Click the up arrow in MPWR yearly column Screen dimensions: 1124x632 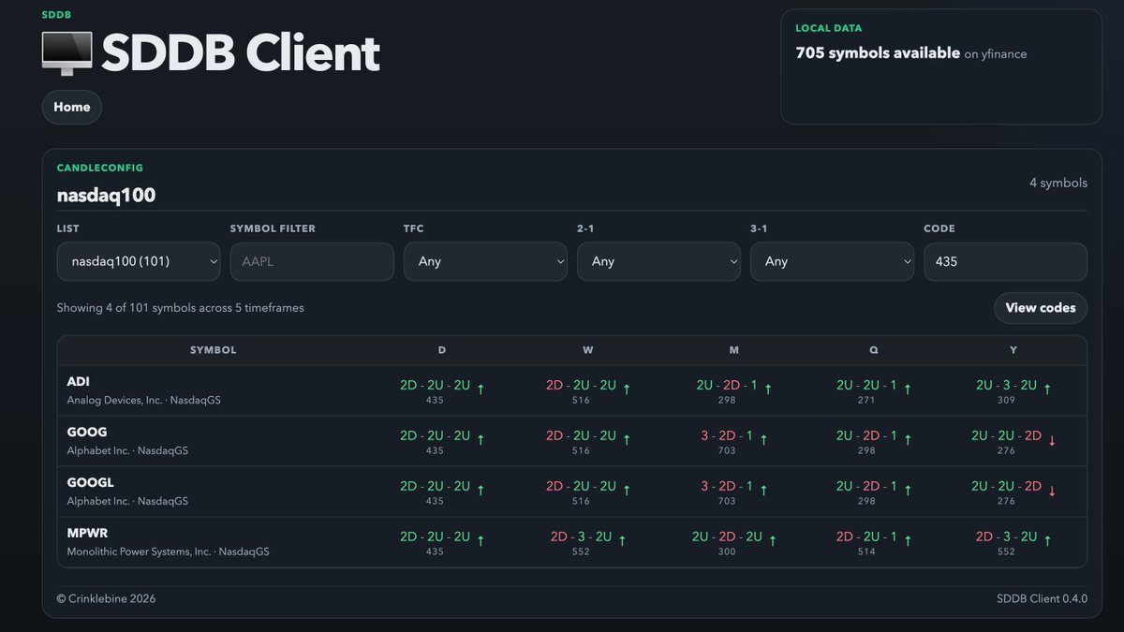pos(1047,540)
